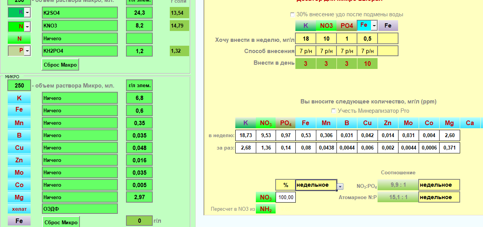Click the Сброс Макро reset button
The height and width of the screenshot is (227, 483).
click(60, 65)
